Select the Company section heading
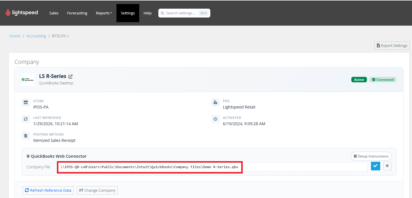The image size is (412, 198). 27,62
